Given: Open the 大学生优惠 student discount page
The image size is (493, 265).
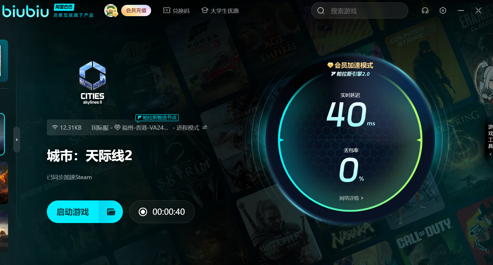Looking at the screenshot, I should (x=220, y=11).
